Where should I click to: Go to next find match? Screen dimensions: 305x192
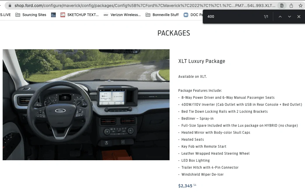point(290,17)
